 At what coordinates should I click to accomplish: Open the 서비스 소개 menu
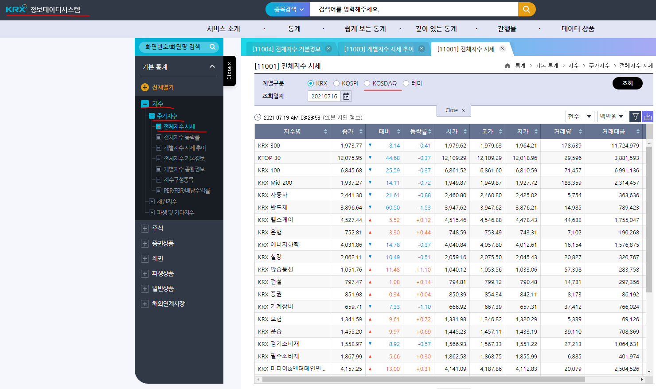[x=223, y=29]
